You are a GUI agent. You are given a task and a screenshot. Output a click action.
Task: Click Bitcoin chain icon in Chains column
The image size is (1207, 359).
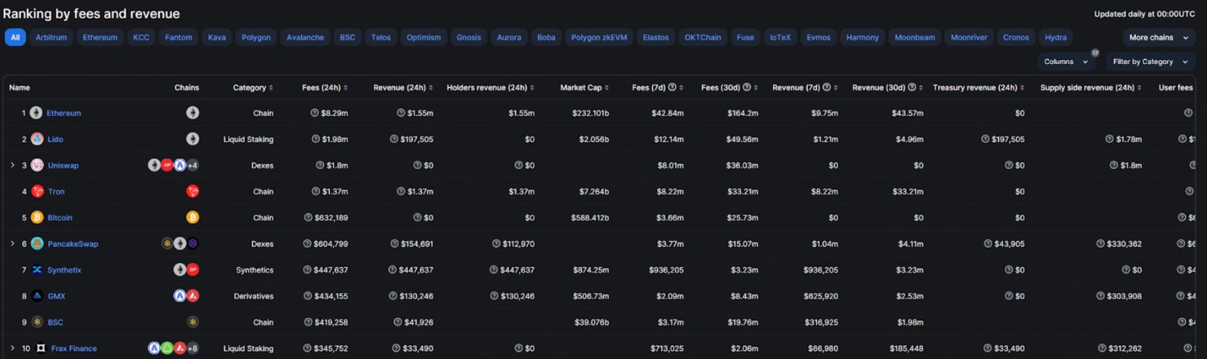point(192,218)
